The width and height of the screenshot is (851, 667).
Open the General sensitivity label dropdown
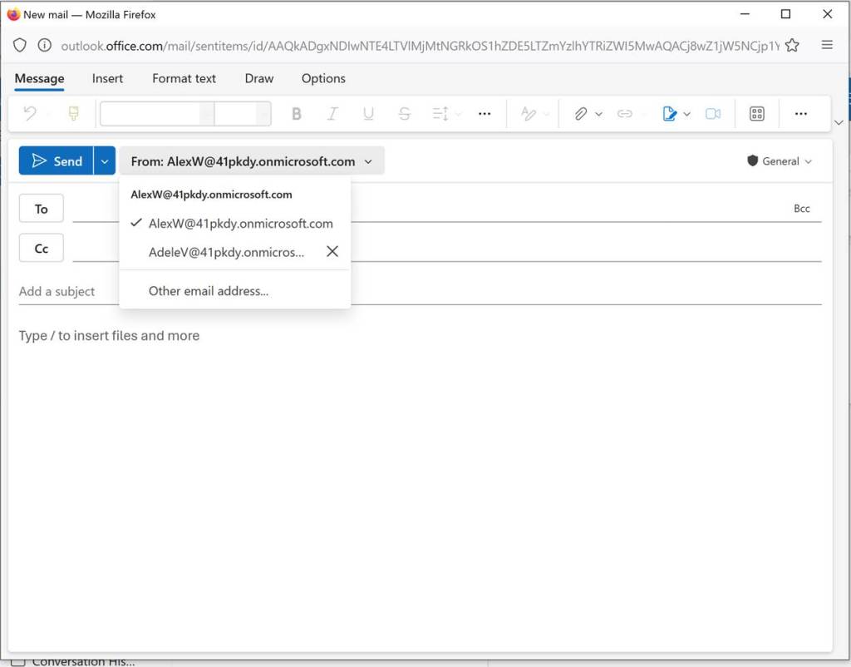point(779,161)
